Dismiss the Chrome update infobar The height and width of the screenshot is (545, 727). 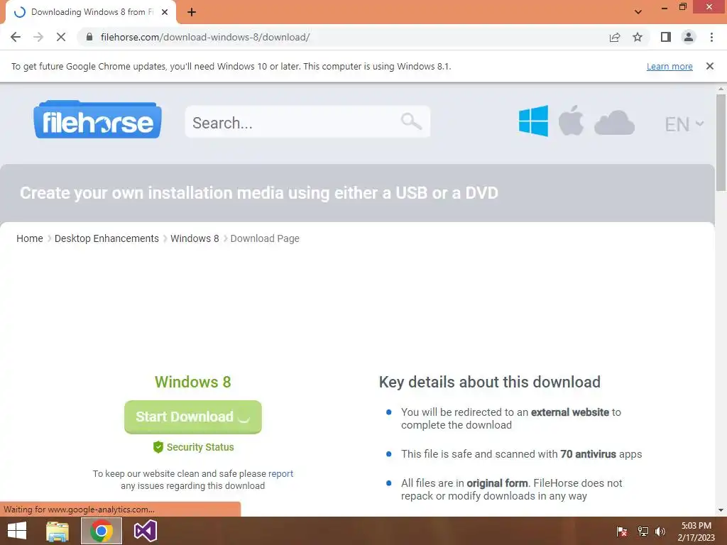point(710,66)
